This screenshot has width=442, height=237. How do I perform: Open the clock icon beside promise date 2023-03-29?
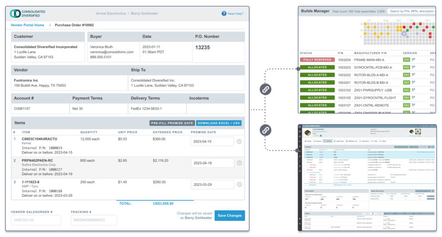[x=239, y=185]
